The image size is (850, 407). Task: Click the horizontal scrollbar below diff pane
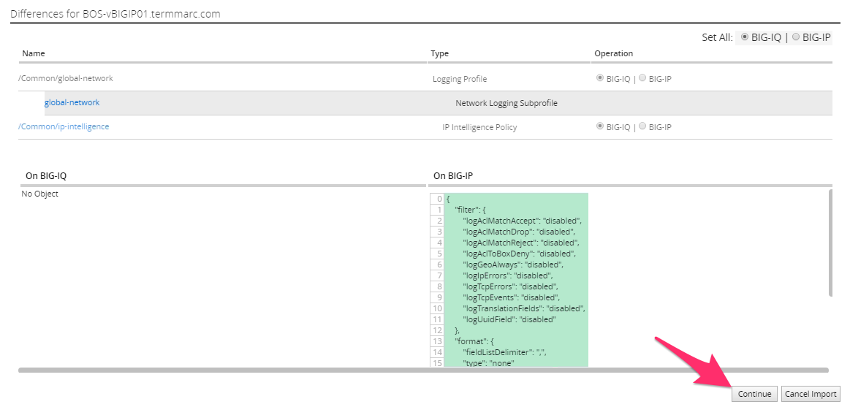(423, 370)
